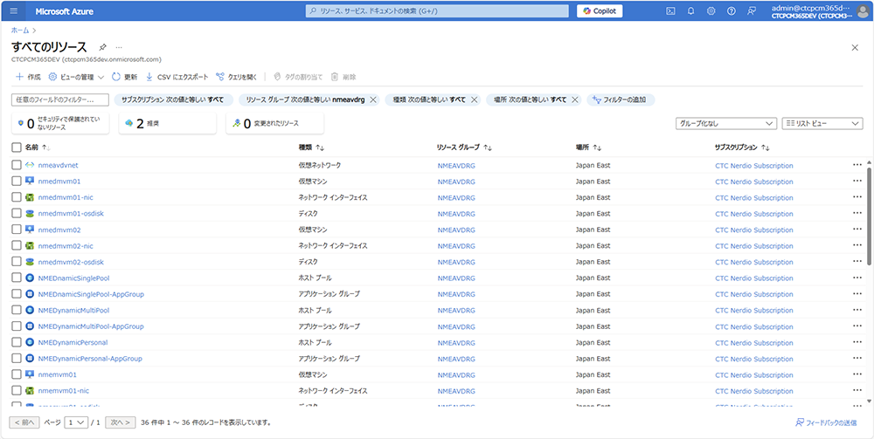Sort by 場所 column
This screenshot has width=874, height=439.
pos(588,147)
